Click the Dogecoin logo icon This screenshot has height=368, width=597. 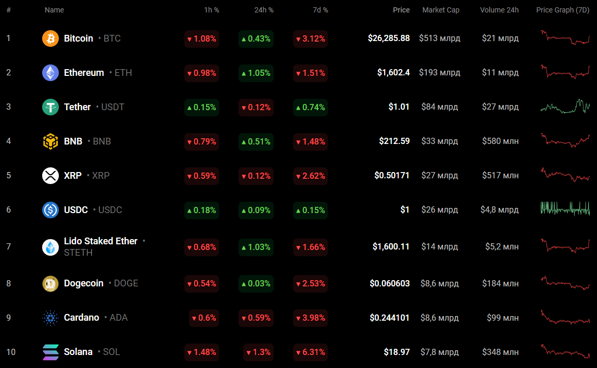click(x=50, y=283)
